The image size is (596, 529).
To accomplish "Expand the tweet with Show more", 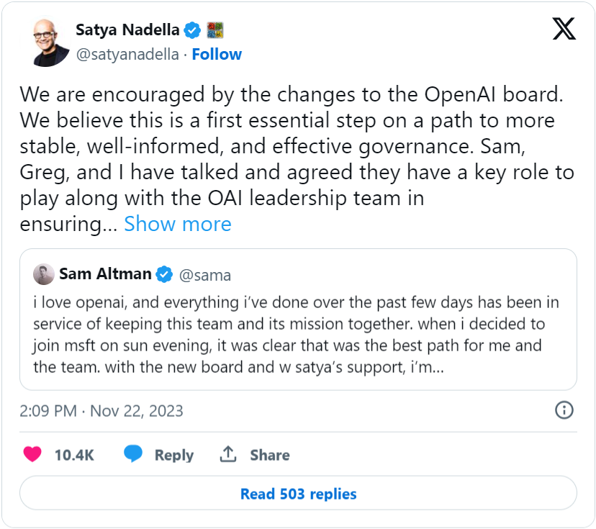I will coord(178,224).
